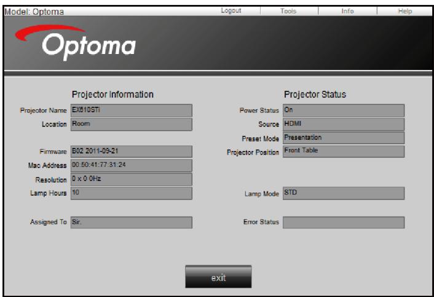Click the Projector Status heading
434x297 pixels.
pyautogui.click(x=315, y=94)
